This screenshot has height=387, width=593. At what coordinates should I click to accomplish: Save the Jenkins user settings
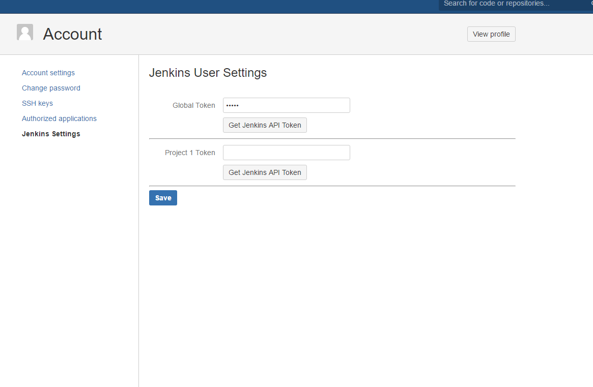click(163, 198)
